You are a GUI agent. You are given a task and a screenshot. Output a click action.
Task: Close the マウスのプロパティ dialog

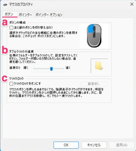[x=132, y=4]
